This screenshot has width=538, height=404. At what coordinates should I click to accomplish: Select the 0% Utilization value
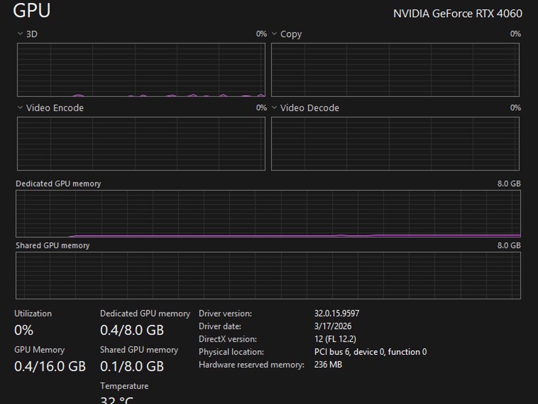[24, 330]
